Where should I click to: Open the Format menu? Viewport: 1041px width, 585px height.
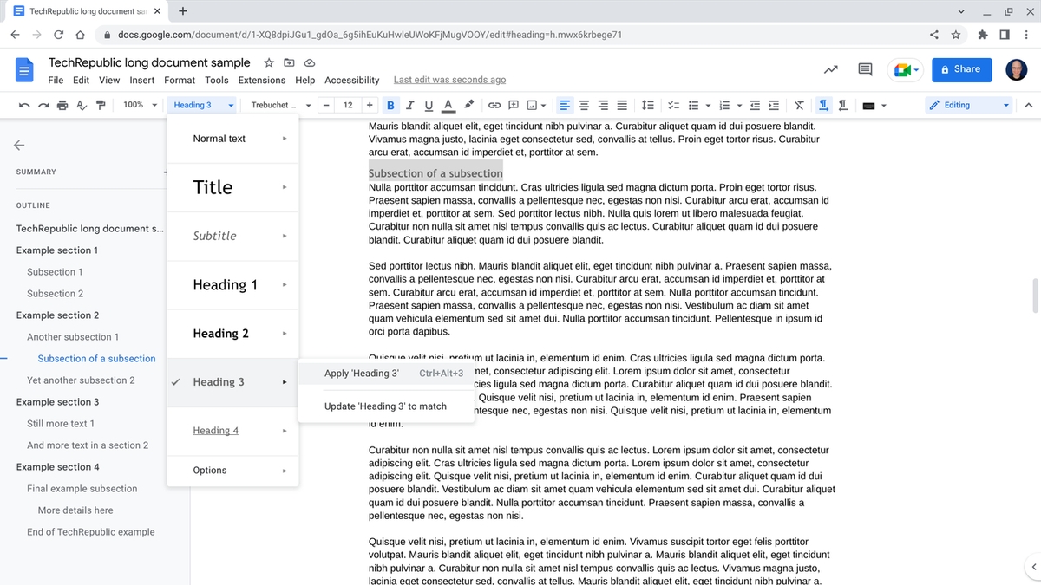click(x=180, y=80)
